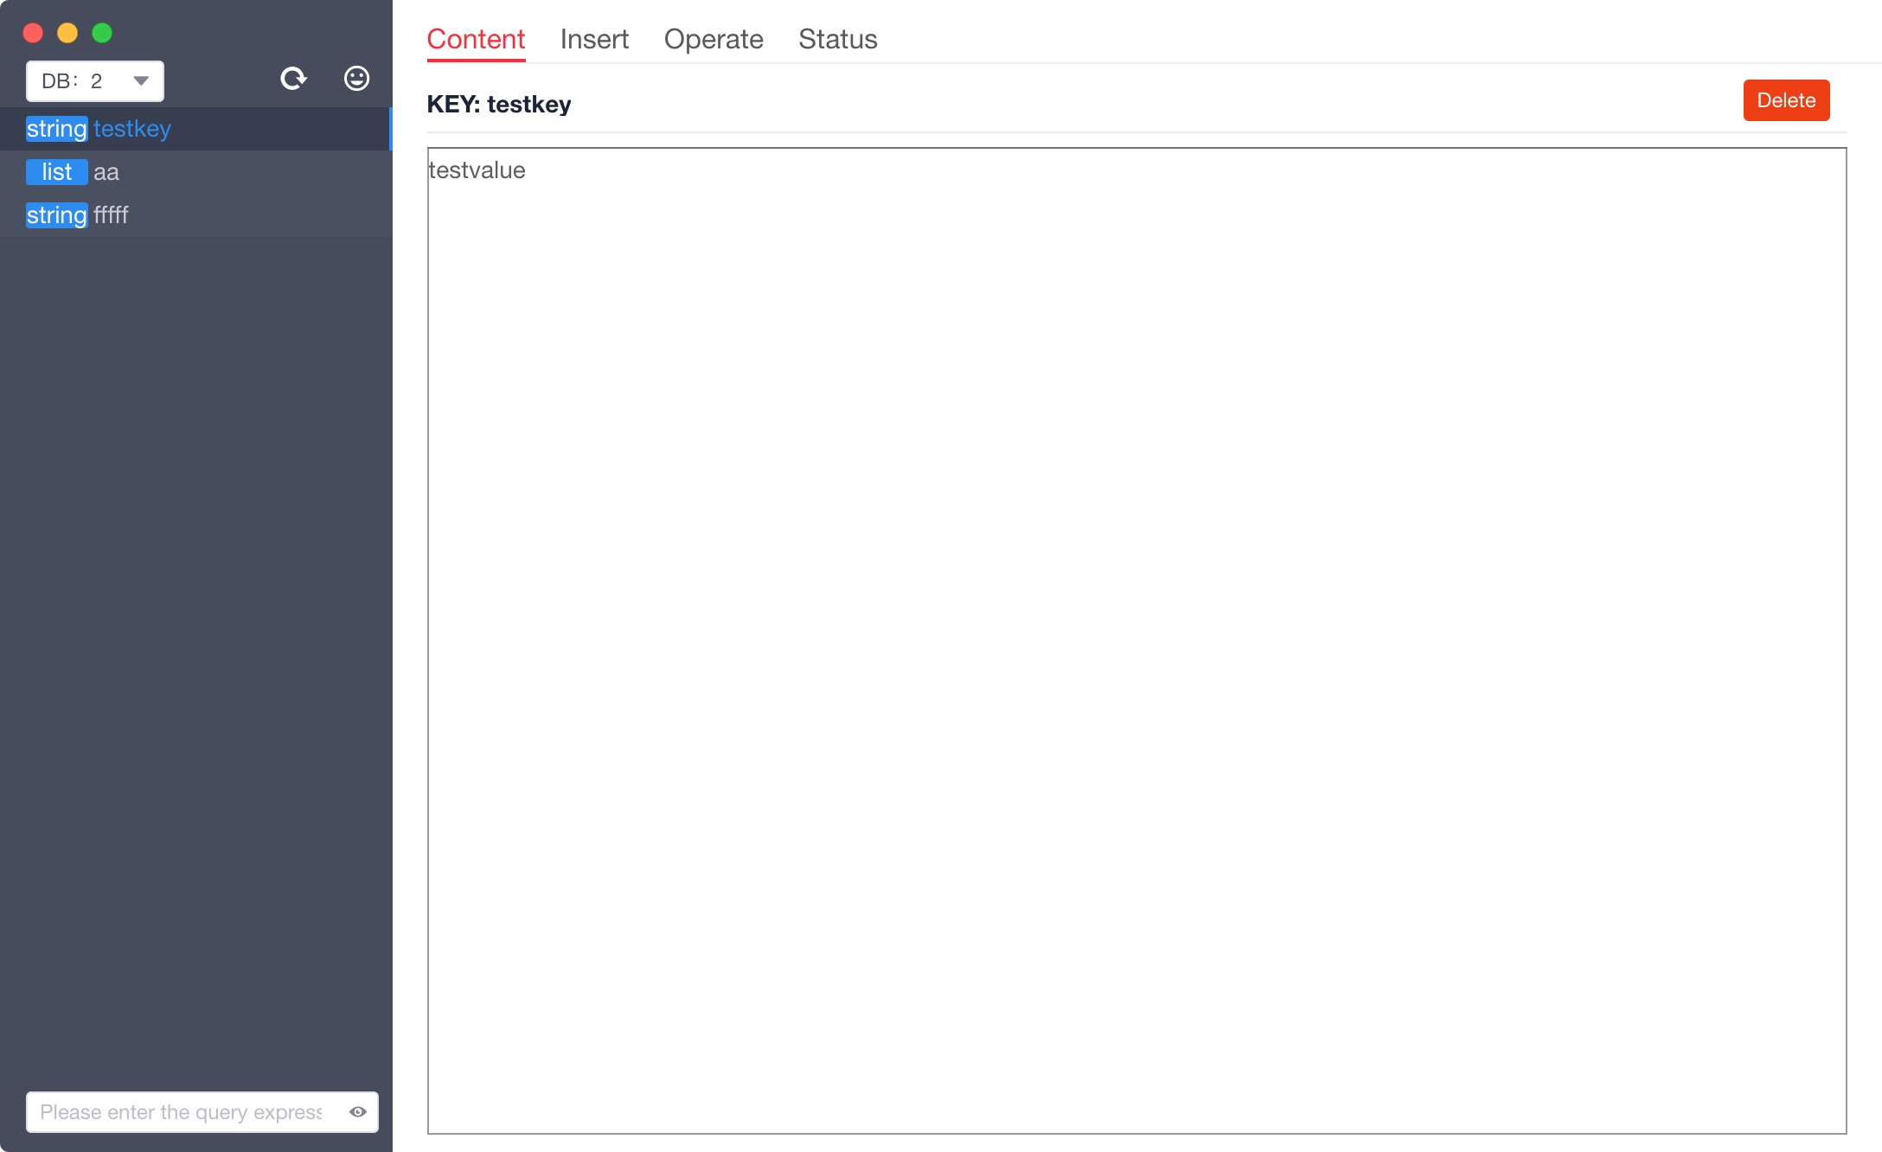The image size is (1882, 1152).
Task: Click the Delete button for testkey
Action: coord(1787,99)
